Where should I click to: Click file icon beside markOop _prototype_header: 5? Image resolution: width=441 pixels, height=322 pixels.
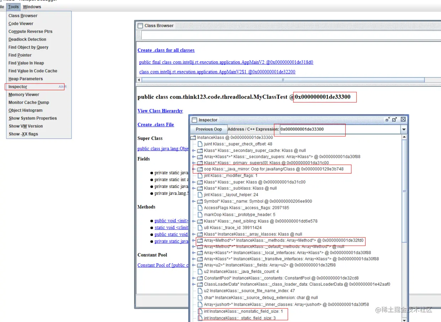(200, 215)
